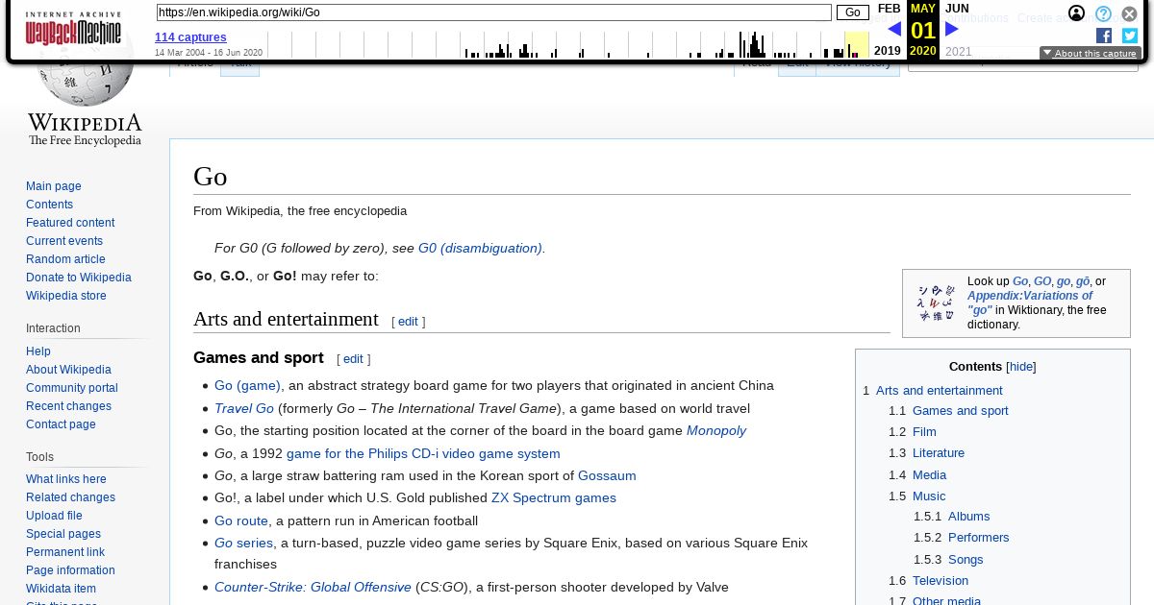Screen dimensions: 1154x605
Task: Open Recent changes link
Action: 68,406
